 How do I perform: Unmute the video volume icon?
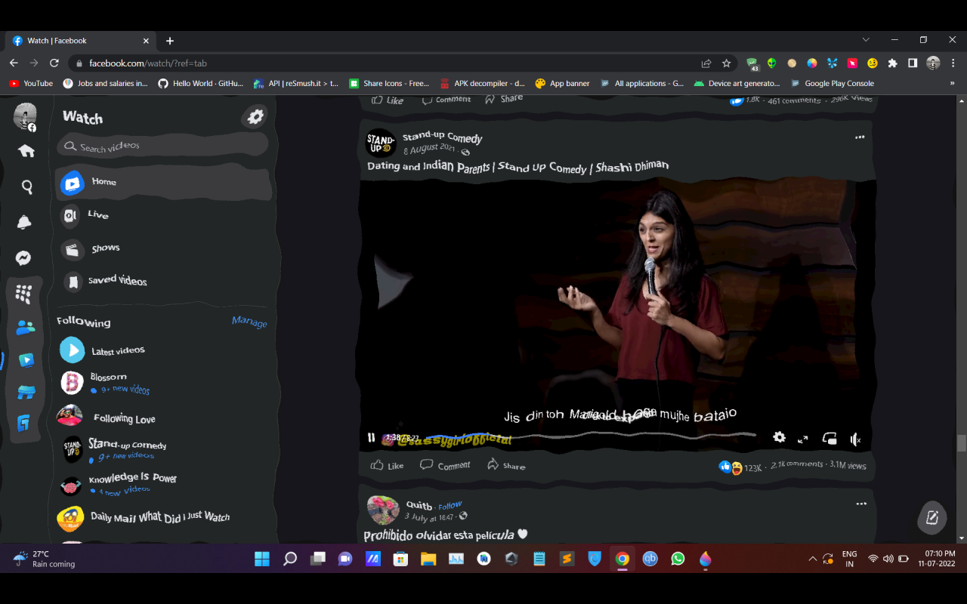[855, 439]
